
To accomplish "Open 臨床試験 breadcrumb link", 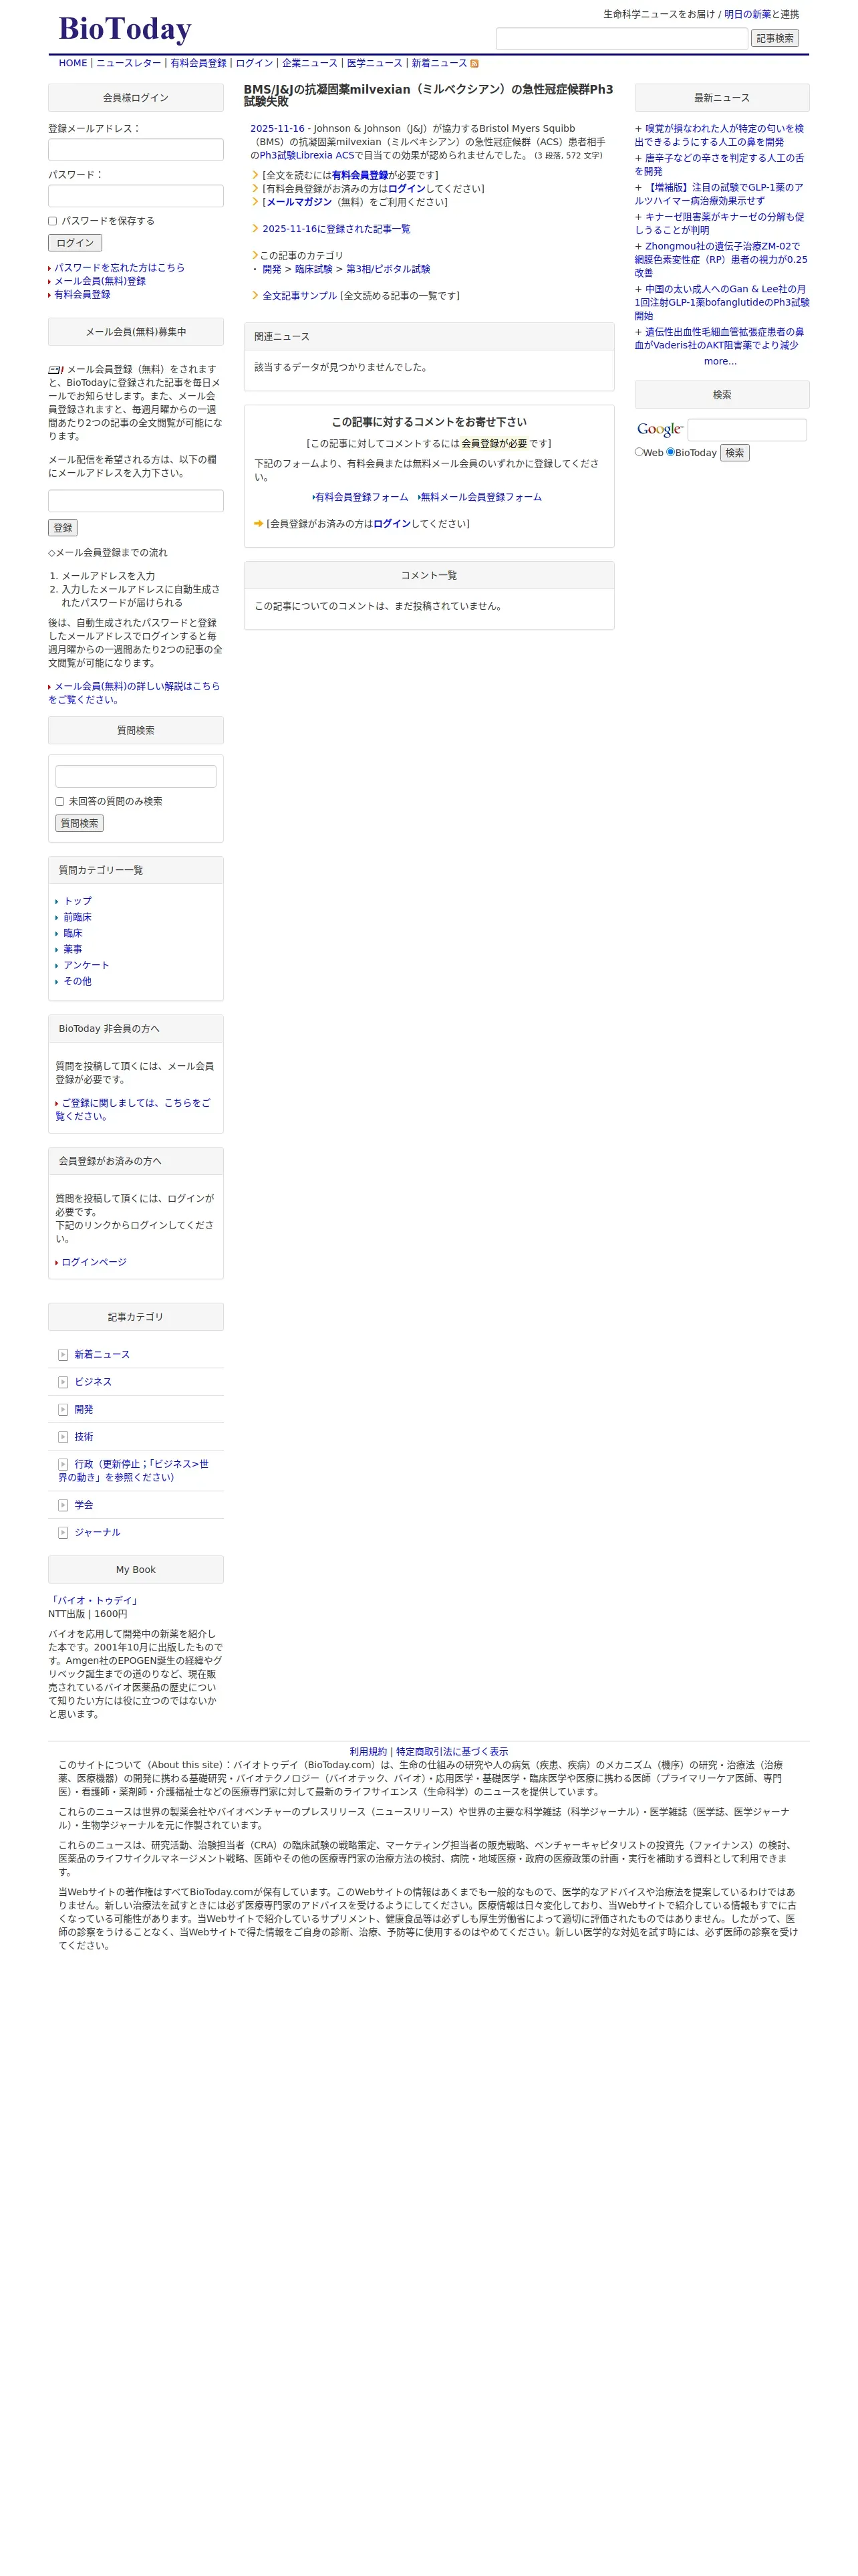I will [x=313, y=269].
